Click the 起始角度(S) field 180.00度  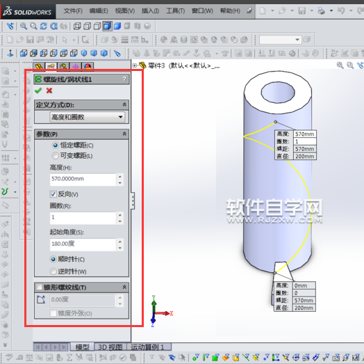(83, 244)
